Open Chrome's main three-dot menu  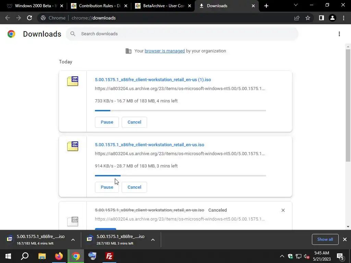[x=343, y=18]
